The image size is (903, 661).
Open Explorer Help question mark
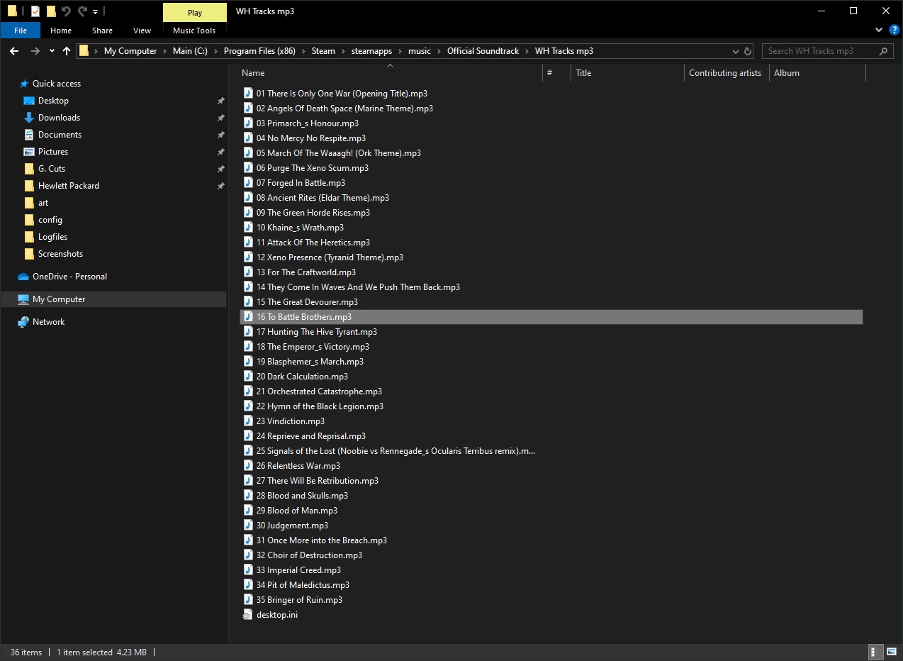click(893, 30)
